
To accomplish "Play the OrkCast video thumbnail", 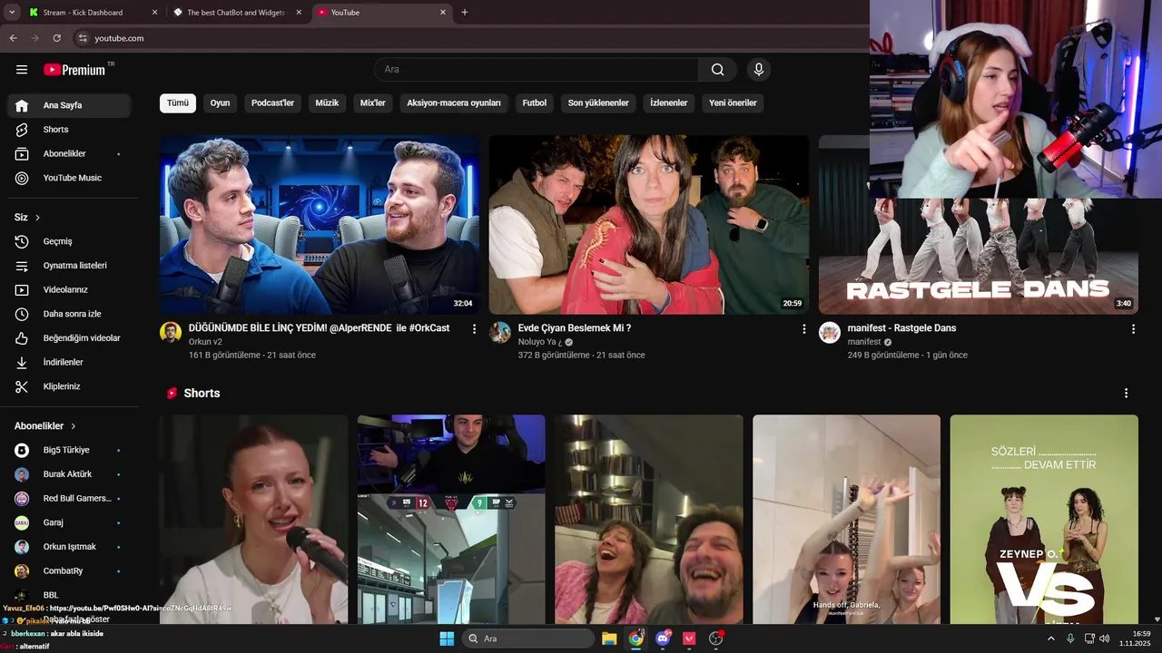I will point(320,225).
